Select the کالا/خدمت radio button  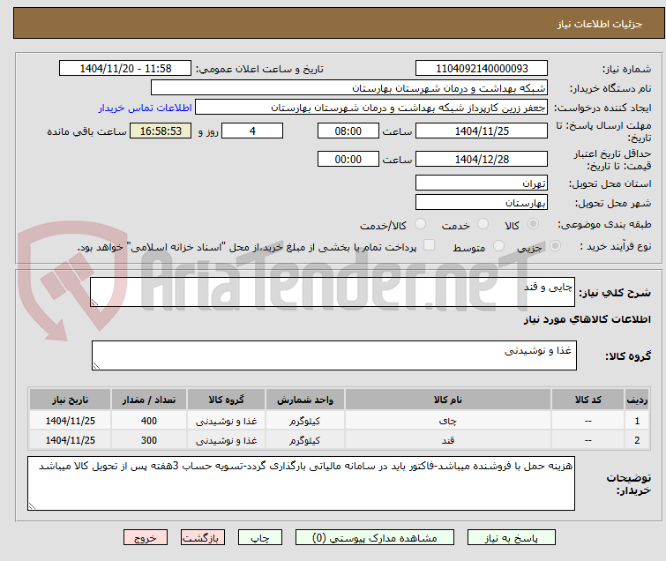pyautogui.click(x=420, y=224)
